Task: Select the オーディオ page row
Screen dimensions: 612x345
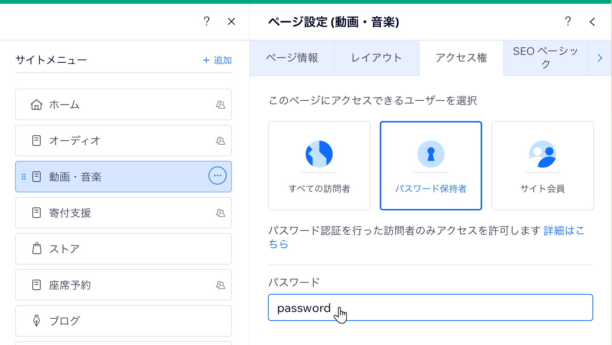Action: (123, 141)
